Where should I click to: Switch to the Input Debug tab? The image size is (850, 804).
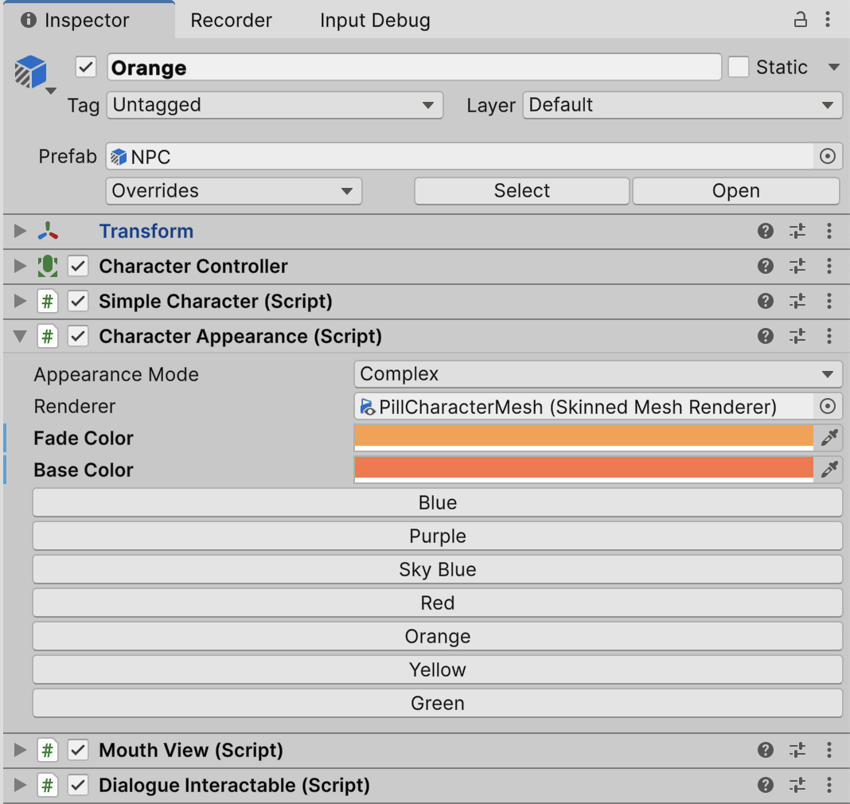[x=375, y=21]
